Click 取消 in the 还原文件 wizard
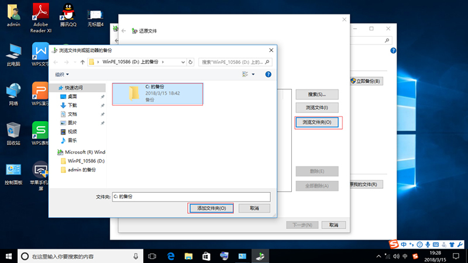 (333, 225)
